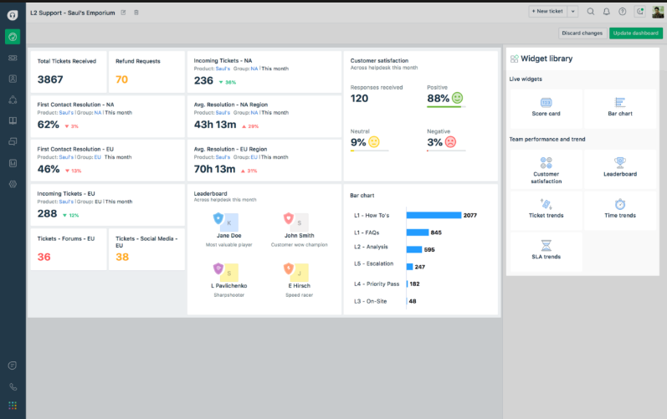This screenshot has width=667, height=419.
Task: Open the reports icon in the sidebar
Action: (13, 163)
